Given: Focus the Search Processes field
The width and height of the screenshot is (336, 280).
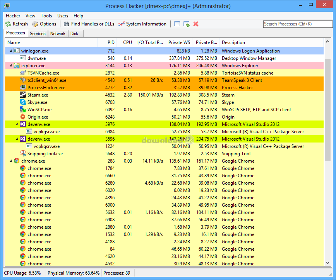Looking at the screenshot, I should pyautogui.click(x=298, y=24).
